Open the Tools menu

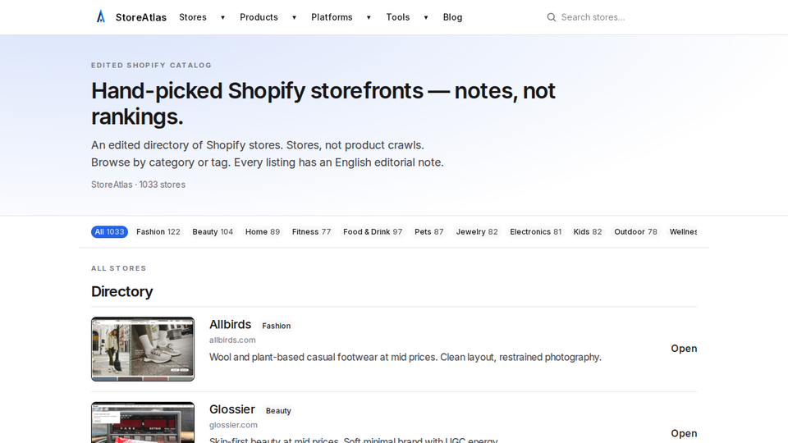397,17
